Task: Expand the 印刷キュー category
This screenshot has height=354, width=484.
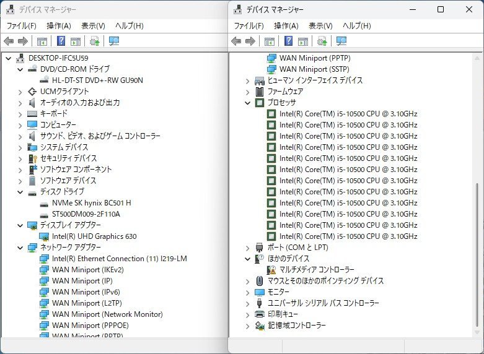Action: coord(248,314)
